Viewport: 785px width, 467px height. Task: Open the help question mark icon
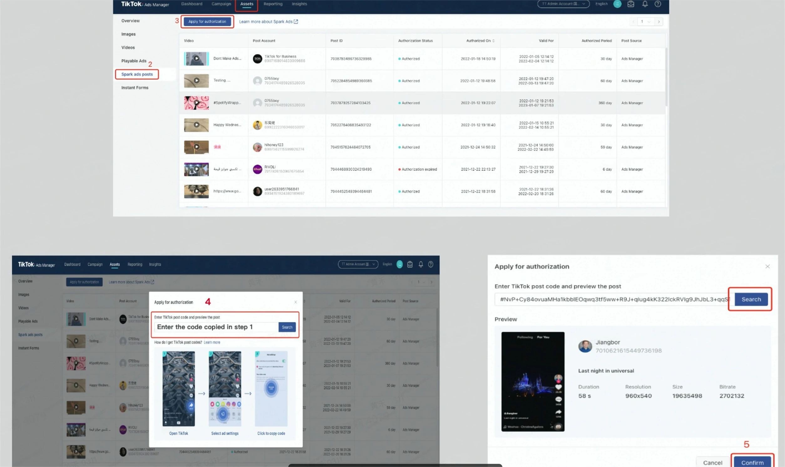pos(658,4)
